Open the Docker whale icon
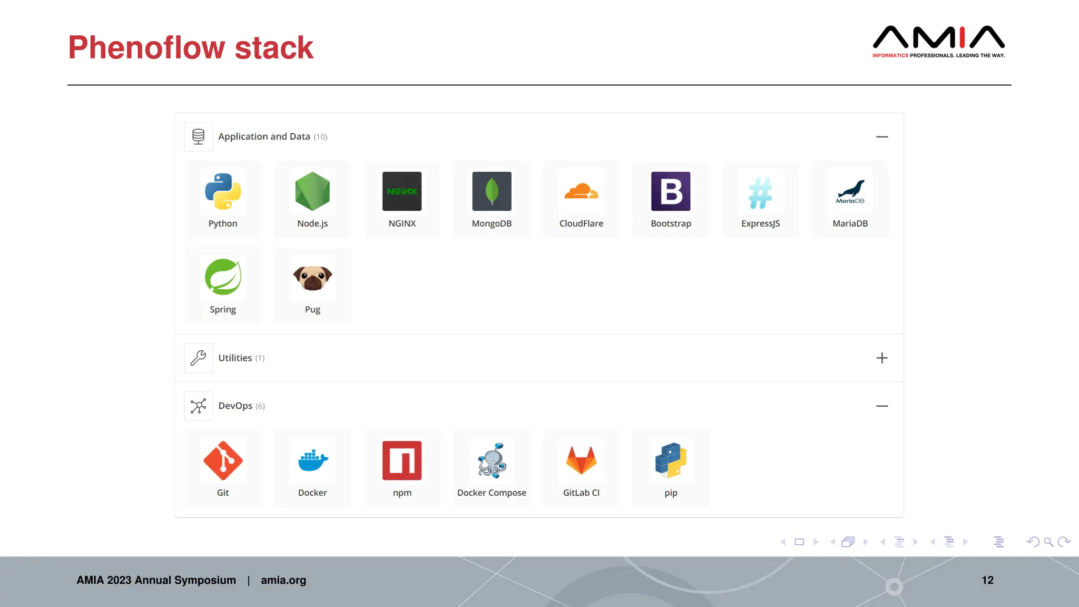This screenshot has width=1079, height=607. coord(312,461)
